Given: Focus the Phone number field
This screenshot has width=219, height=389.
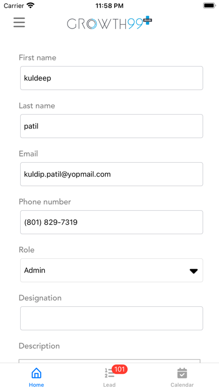Looking at the screenshot, I should tap(112, 222).
